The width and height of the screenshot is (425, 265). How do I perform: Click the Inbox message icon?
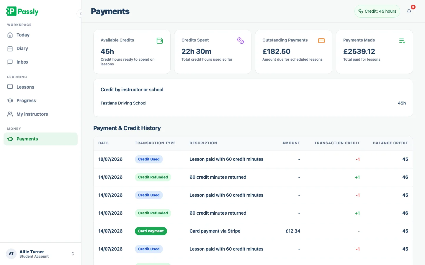tap(10, 62)
